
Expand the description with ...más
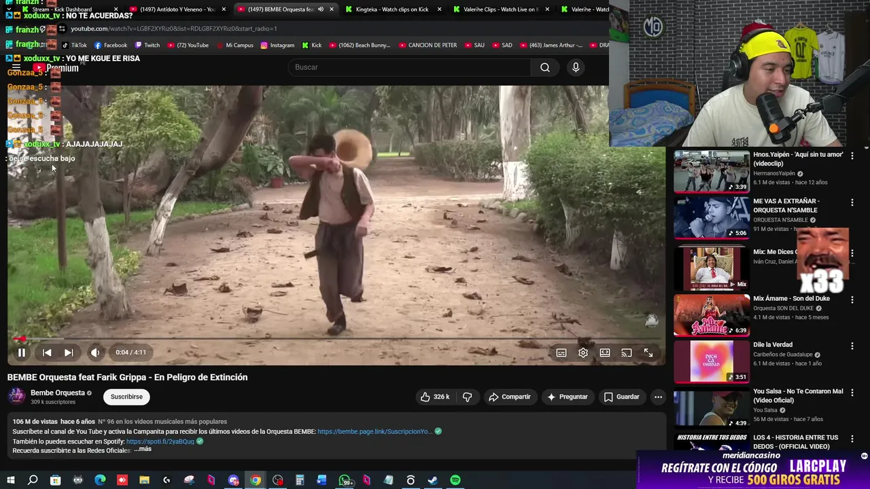pyautogui.click(x=143, y=449)
